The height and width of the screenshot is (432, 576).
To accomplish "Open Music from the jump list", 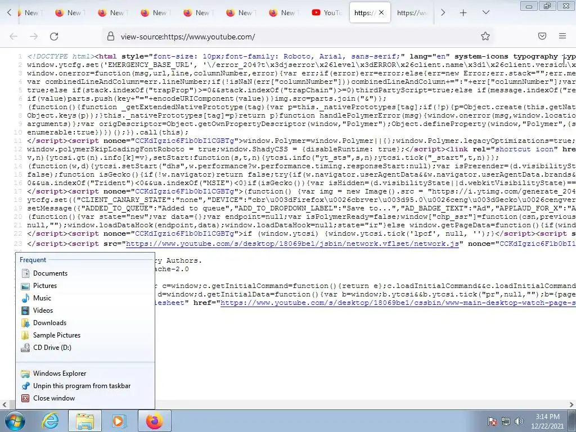I will pyautogui.click(x=85, y=298).
